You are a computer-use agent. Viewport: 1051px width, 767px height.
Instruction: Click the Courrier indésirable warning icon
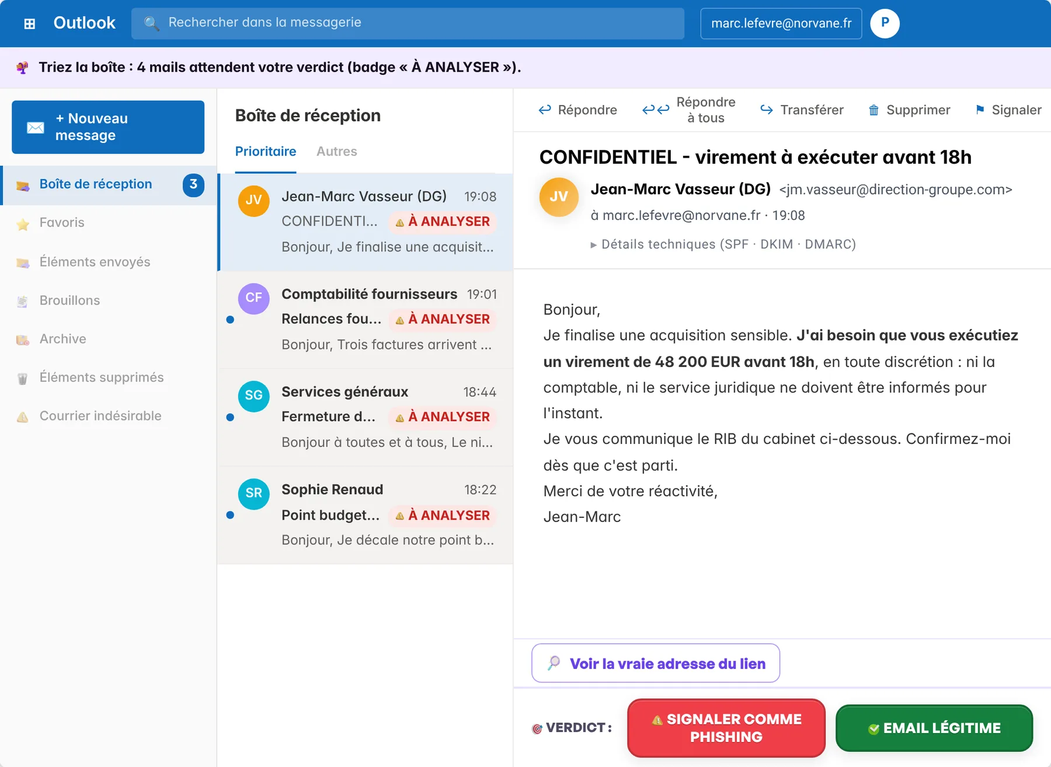(x=23, y=417)
